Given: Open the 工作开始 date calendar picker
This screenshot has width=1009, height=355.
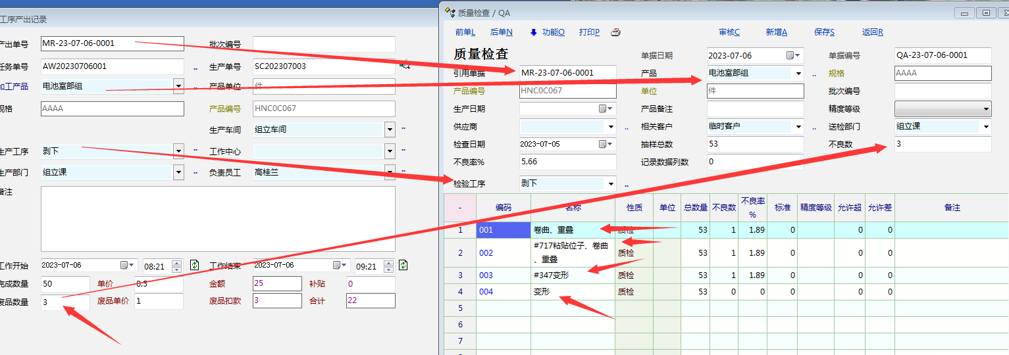Looking at the screenshot, I should 126,265.
